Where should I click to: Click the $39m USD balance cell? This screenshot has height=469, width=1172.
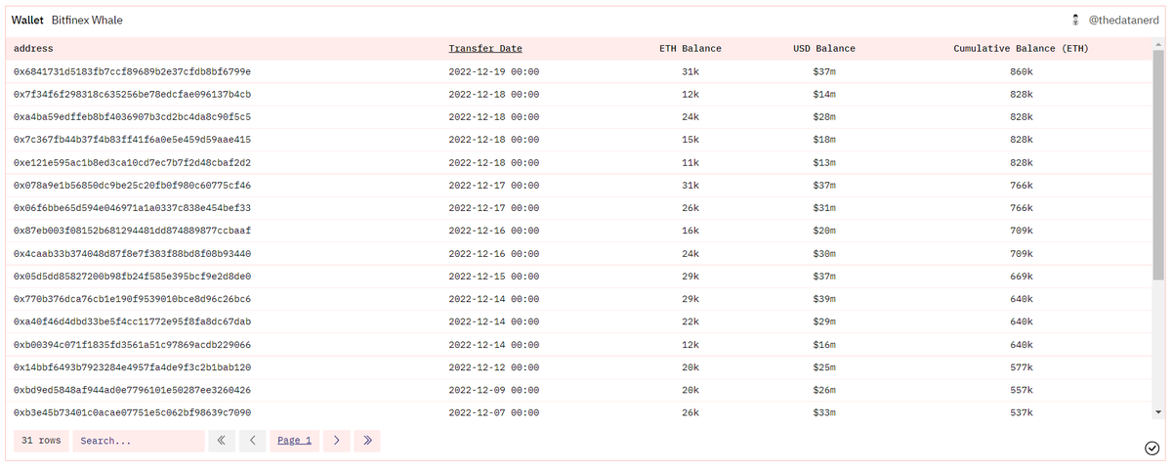(824, 298)
